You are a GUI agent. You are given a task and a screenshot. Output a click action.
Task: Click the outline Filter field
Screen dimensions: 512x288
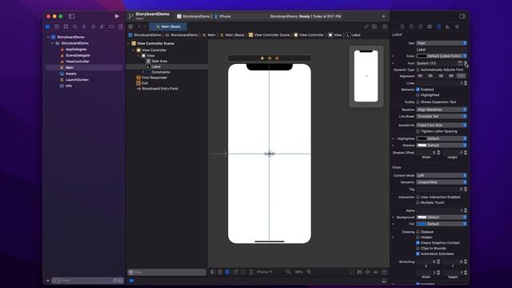(x=167, y=272)
